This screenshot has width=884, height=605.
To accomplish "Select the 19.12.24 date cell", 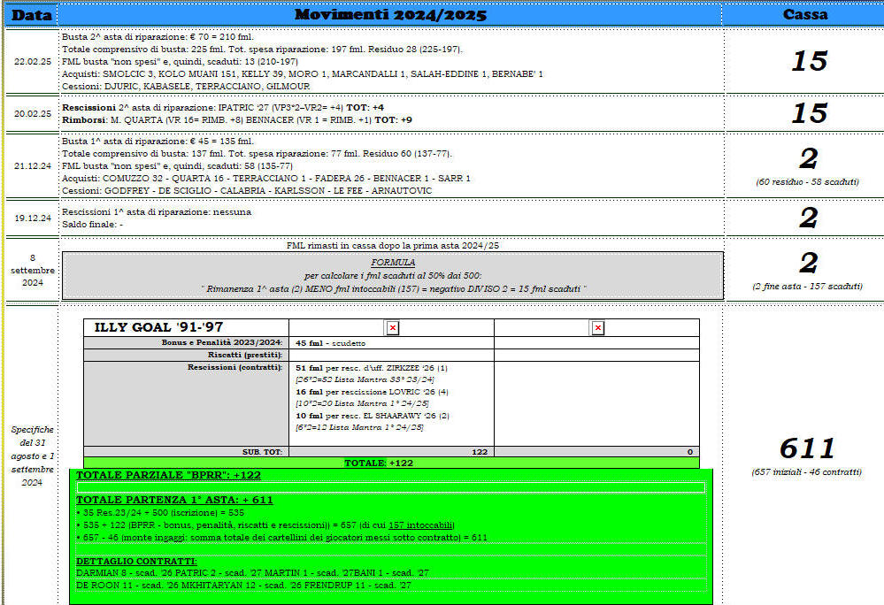I will point(32,218).
